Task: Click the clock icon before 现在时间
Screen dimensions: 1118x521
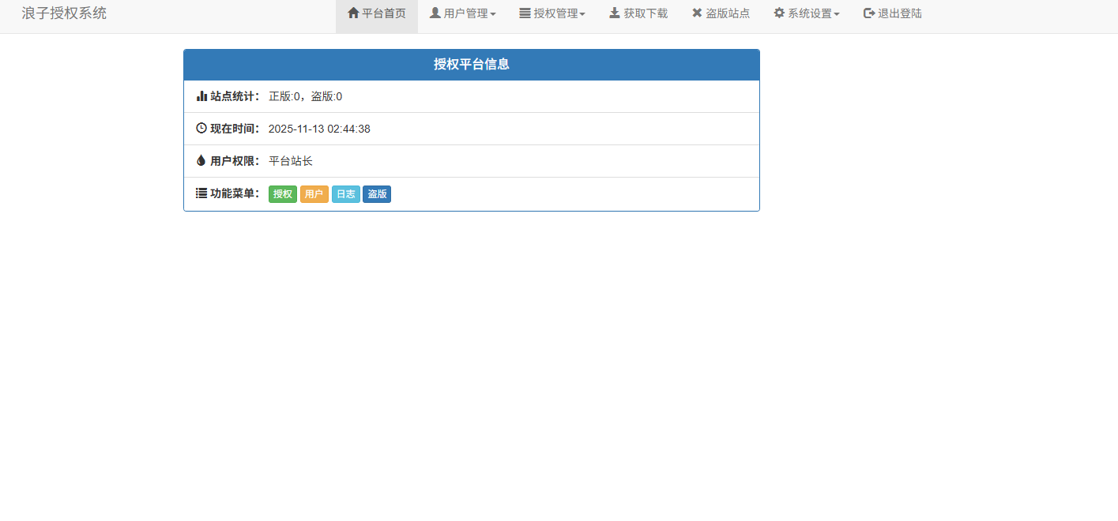Action: pyautogui.click(x=201, y=128)
